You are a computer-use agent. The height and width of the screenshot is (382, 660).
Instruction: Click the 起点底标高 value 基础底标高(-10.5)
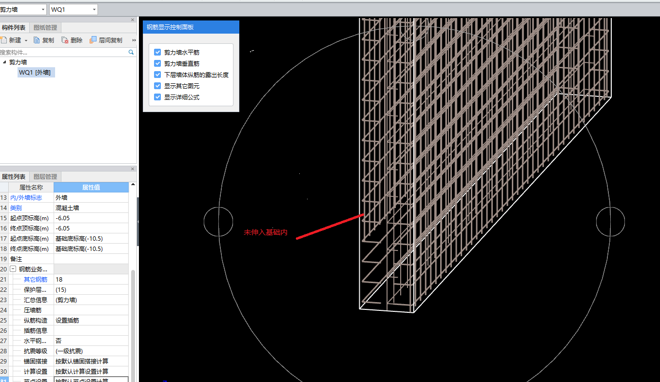click(x=91, y=239)
